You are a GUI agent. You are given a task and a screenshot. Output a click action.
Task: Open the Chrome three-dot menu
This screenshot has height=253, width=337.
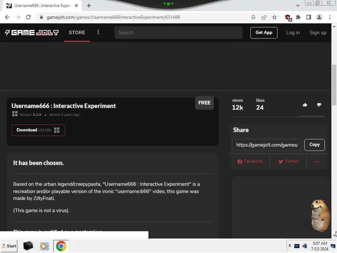click(x=330, y=17)
